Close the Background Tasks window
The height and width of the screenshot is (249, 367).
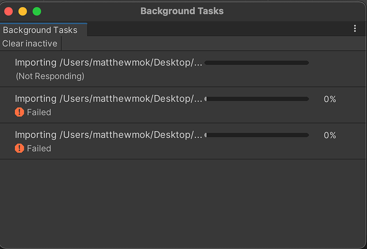[8, 11]
